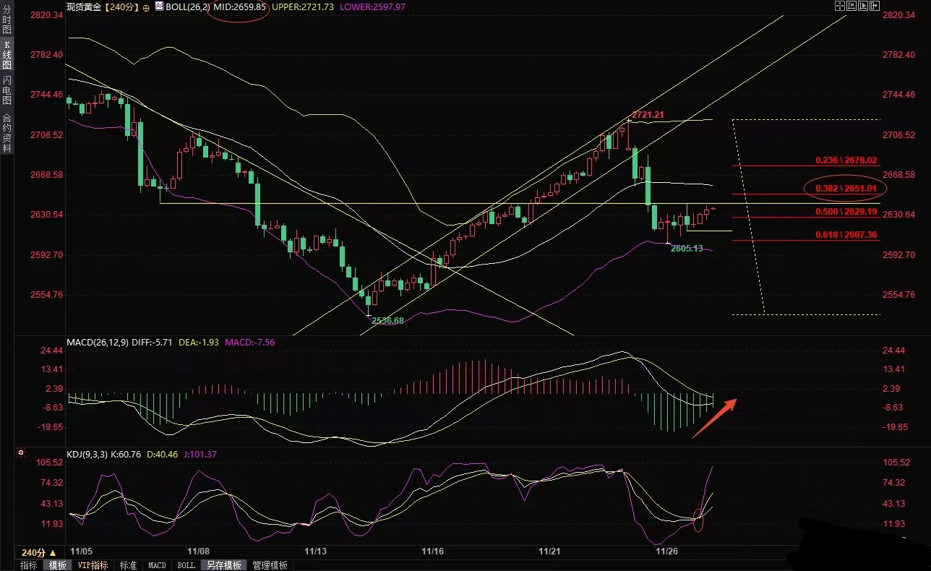The image size is (931, 571).
Task: Click the 0.236 \ 2678.02 Fibonacci label
Action: pyautogui.click(x=846, y=160)
